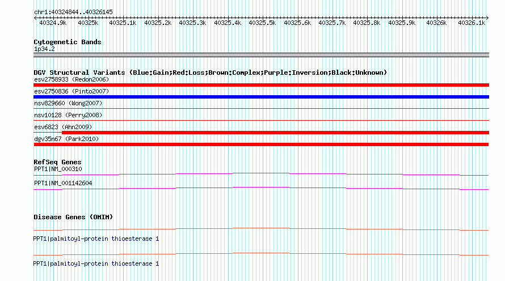Open the first PPT1|palmitoyl-protein thioesterase 1 link
The width and height of the screenshot is (505, 281).
coord(96,239)
